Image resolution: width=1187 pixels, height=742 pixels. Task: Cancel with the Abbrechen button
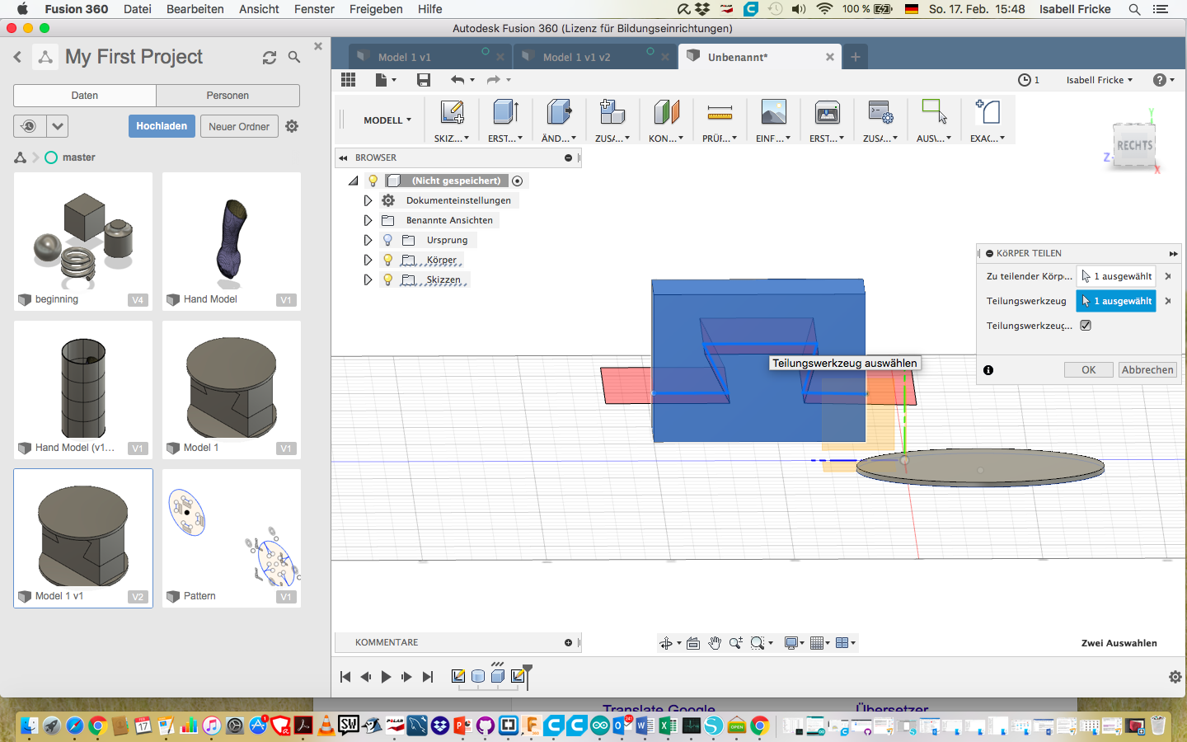(1147, 370)
